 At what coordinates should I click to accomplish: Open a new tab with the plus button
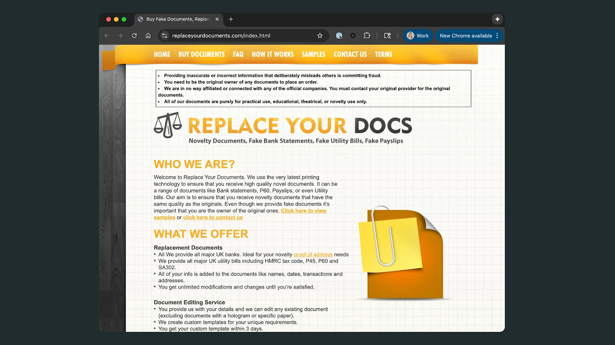231,19
